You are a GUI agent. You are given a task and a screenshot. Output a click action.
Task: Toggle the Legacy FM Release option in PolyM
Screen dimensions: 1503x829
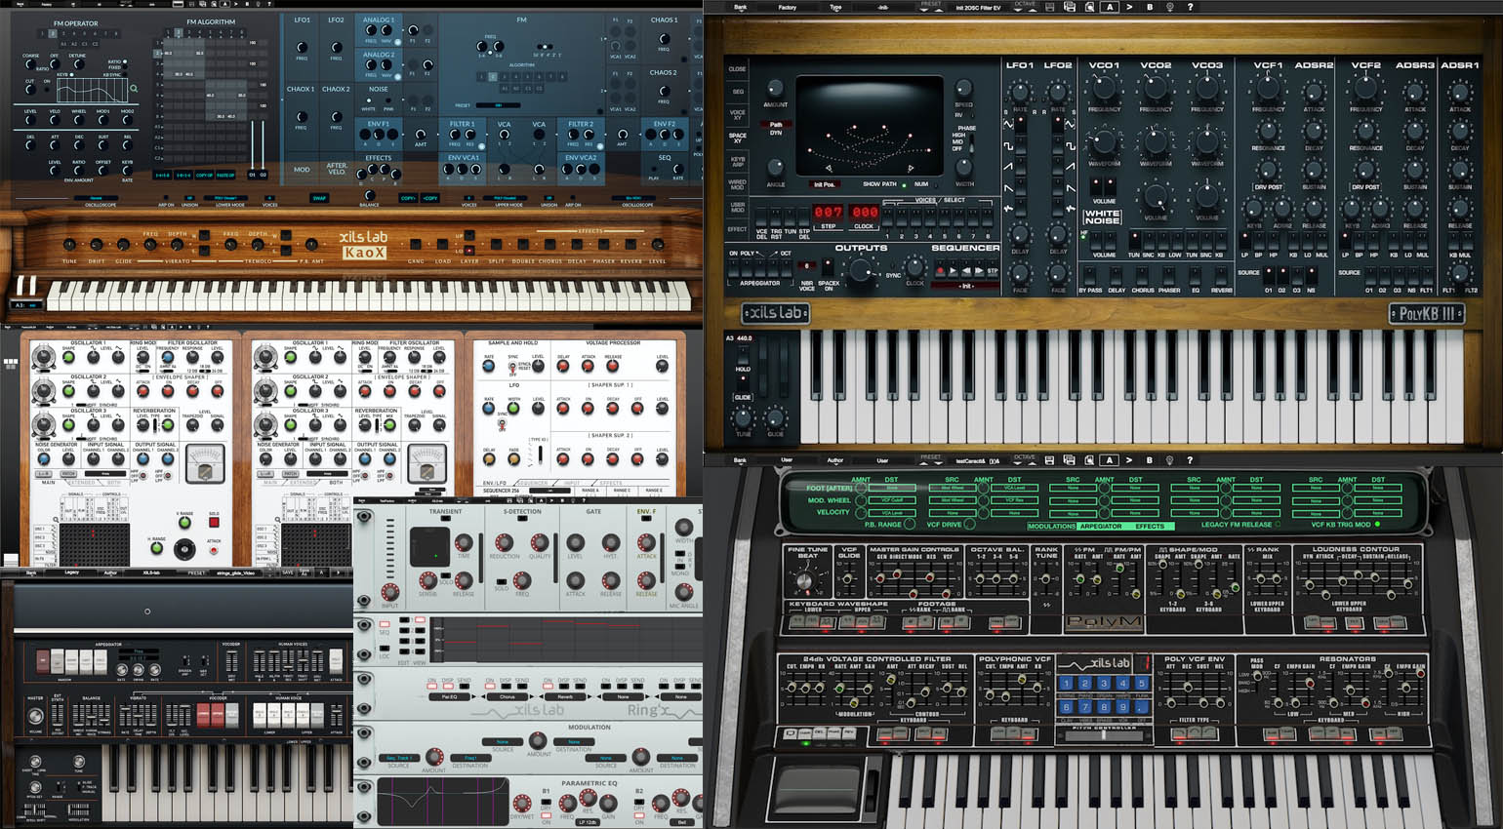coord(1278,525)
